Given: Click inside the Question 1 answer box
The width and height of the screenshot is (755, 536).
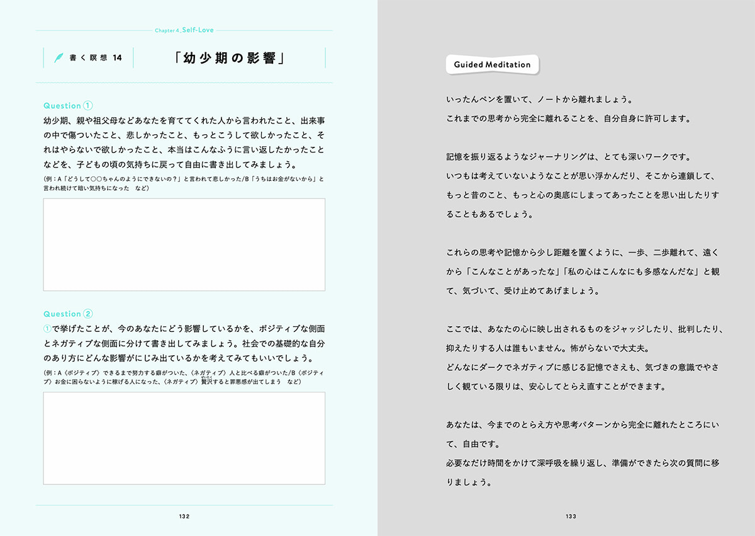Looking at the screenshot, I should coord(184,244).
